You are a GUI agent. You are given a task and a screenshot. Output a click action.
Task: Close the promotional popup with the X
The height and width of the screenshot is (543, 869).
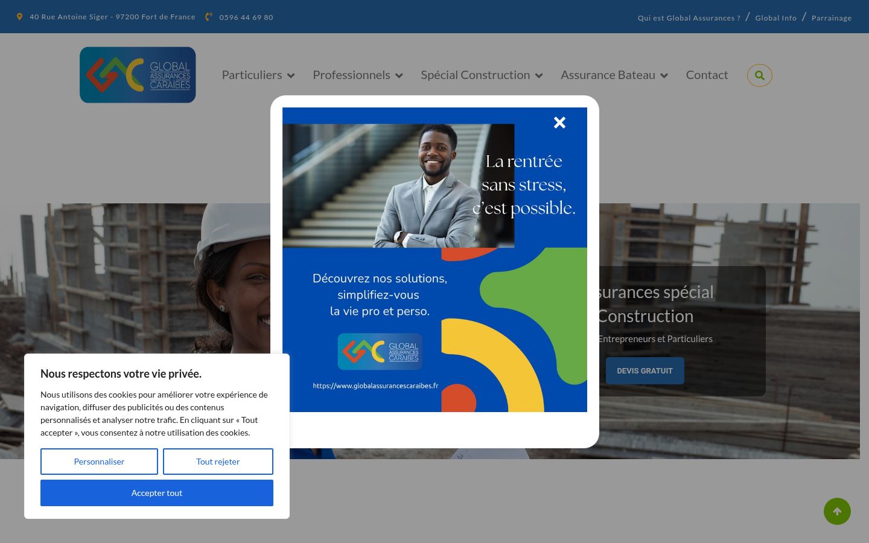(559, 122)
